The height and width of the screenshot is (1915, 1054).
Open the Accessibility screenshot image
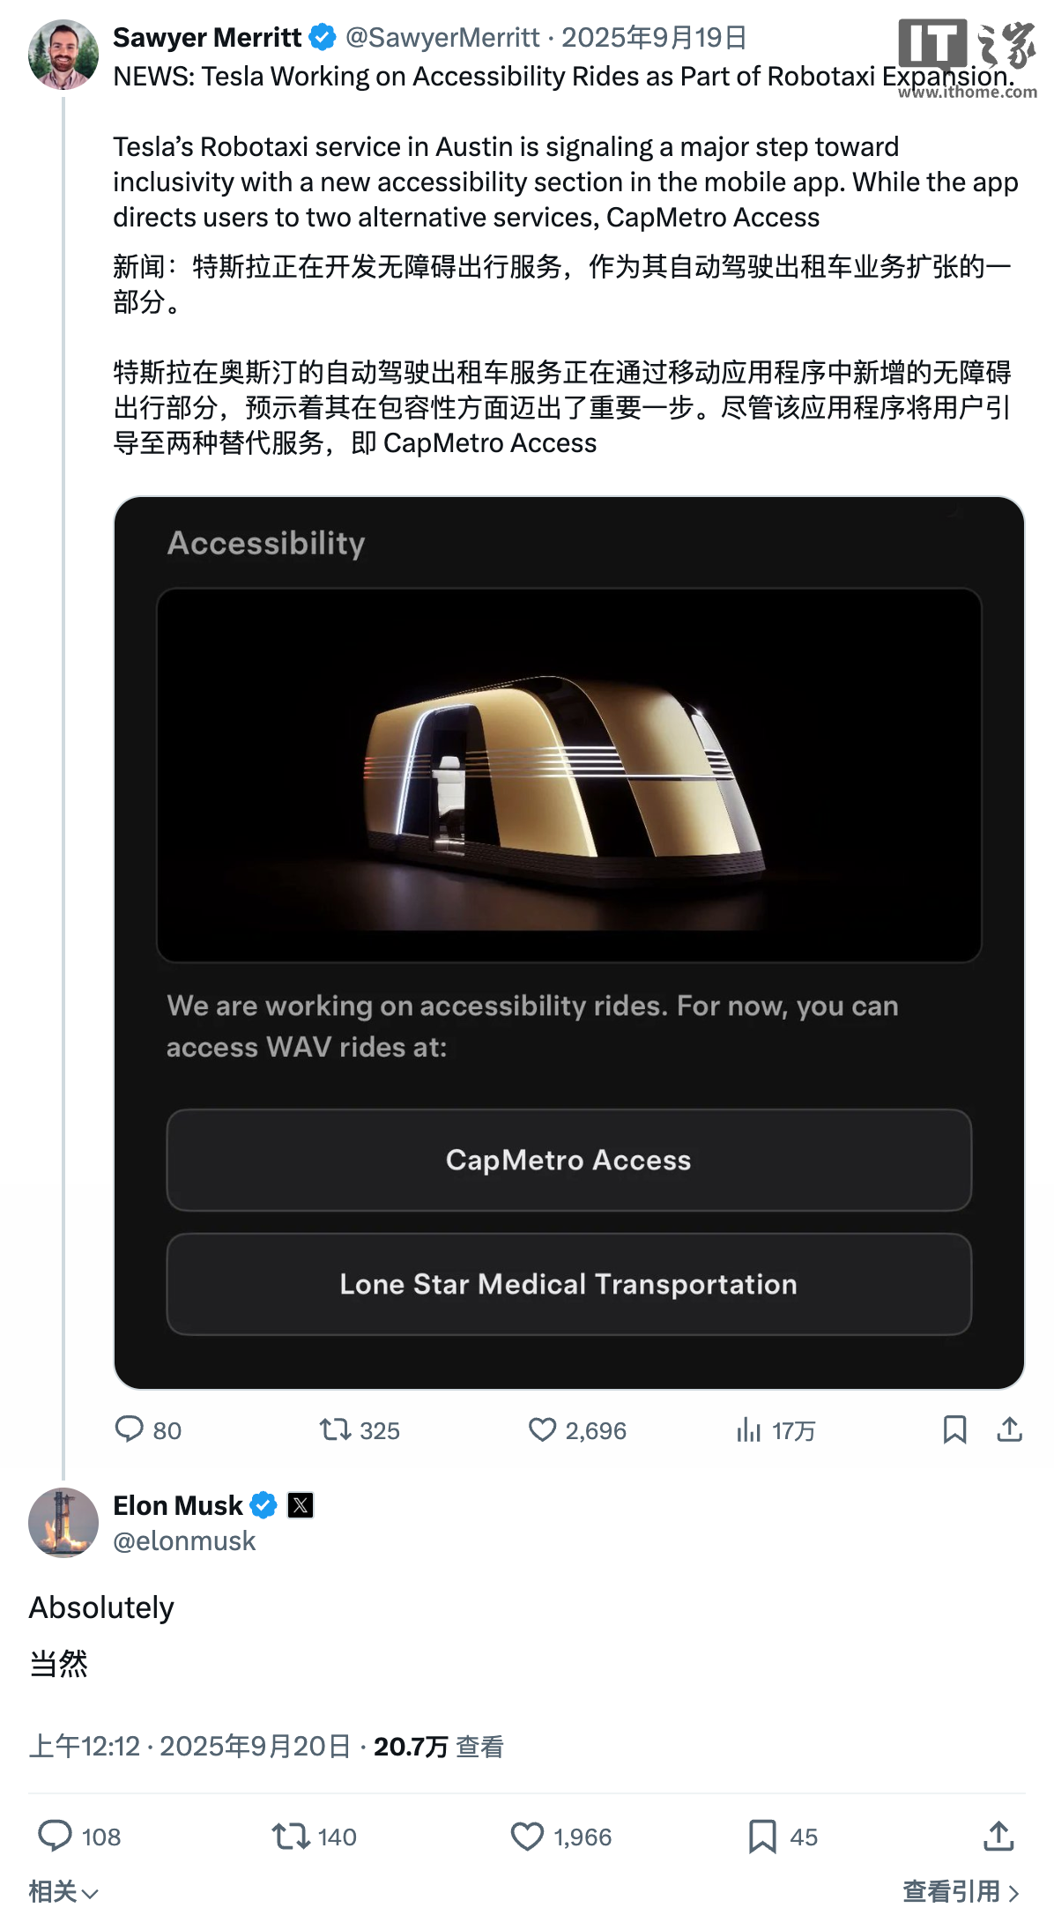pos(569,942)
